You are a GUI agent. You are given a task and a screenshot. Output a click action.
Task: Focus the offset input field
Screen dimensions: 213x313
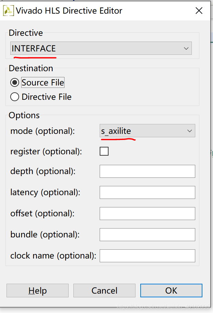point(147,214)
